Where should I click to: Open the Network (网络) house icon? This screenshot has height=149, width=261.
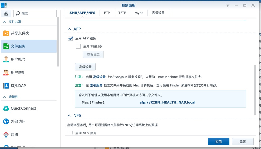tap(6, 135)
